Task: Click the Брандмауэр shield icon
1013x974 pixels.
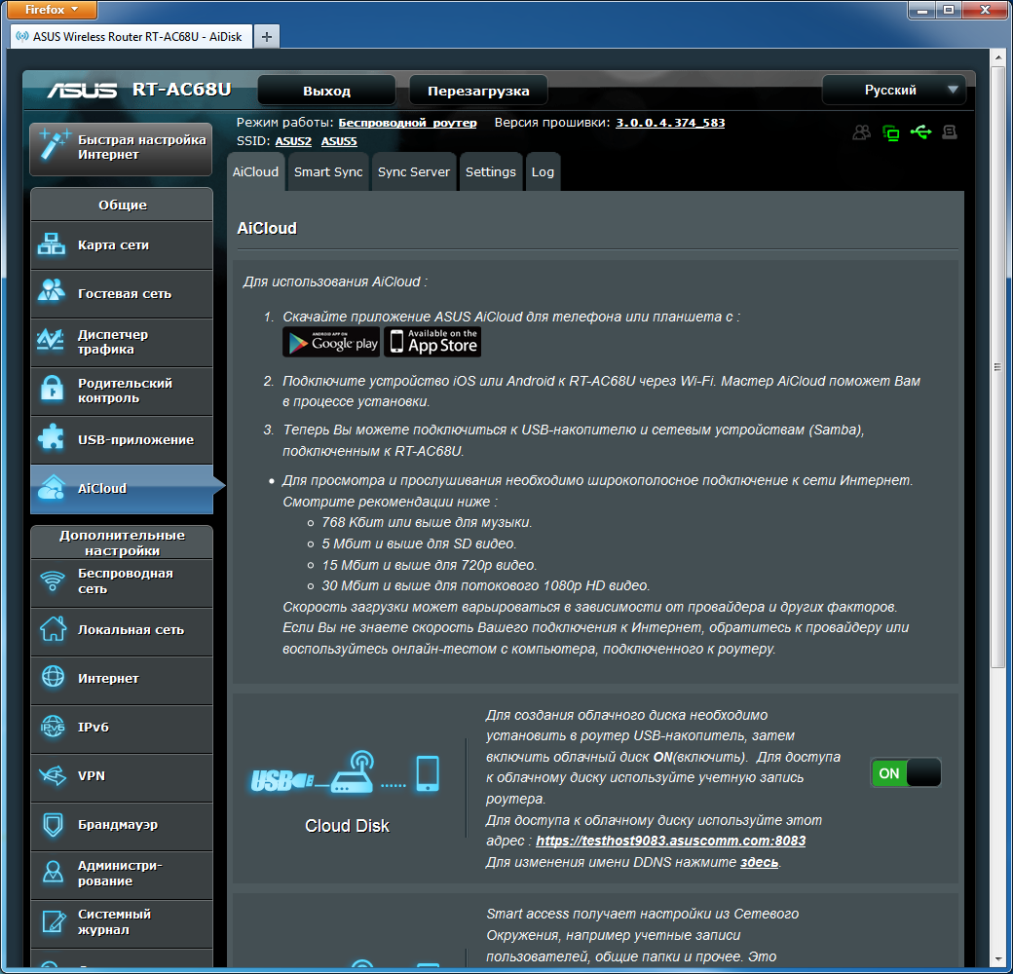Action: coord(53,824)
